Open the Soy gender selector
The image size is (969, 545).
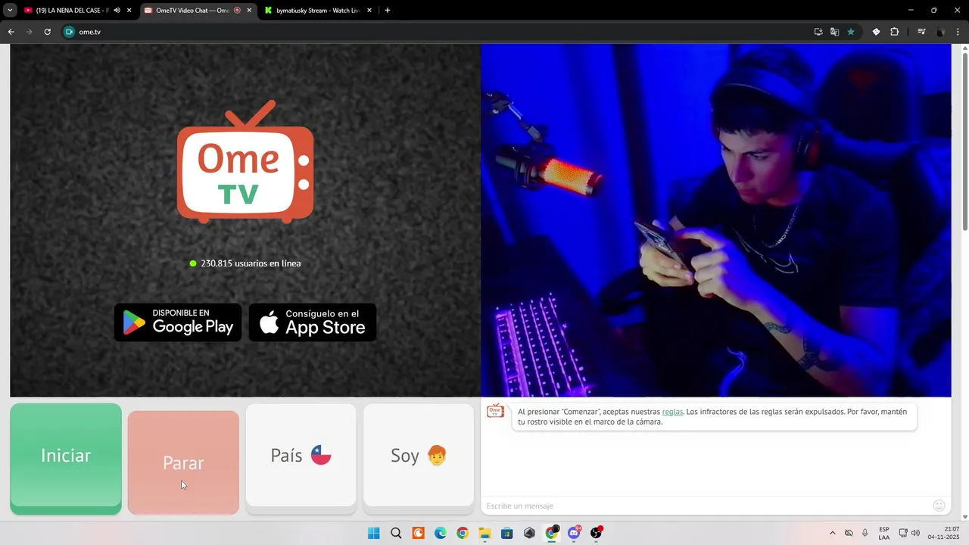419,455
